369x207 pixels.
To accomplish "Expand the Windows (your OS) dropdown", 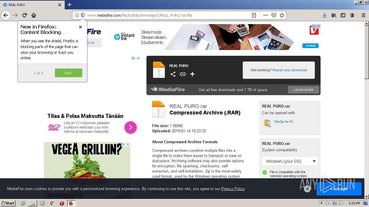I will pyautogui.click(x=290, y=161).
